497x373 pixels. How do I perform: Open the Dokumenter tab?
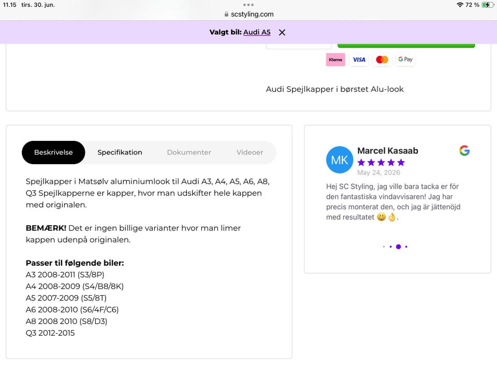(189, 152)
